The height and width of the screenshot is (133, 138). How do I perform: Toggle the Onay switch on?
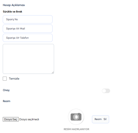pos(106,91)
